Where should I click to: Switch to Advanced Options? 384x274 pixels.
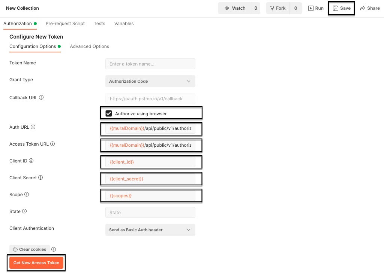(89, 46)
